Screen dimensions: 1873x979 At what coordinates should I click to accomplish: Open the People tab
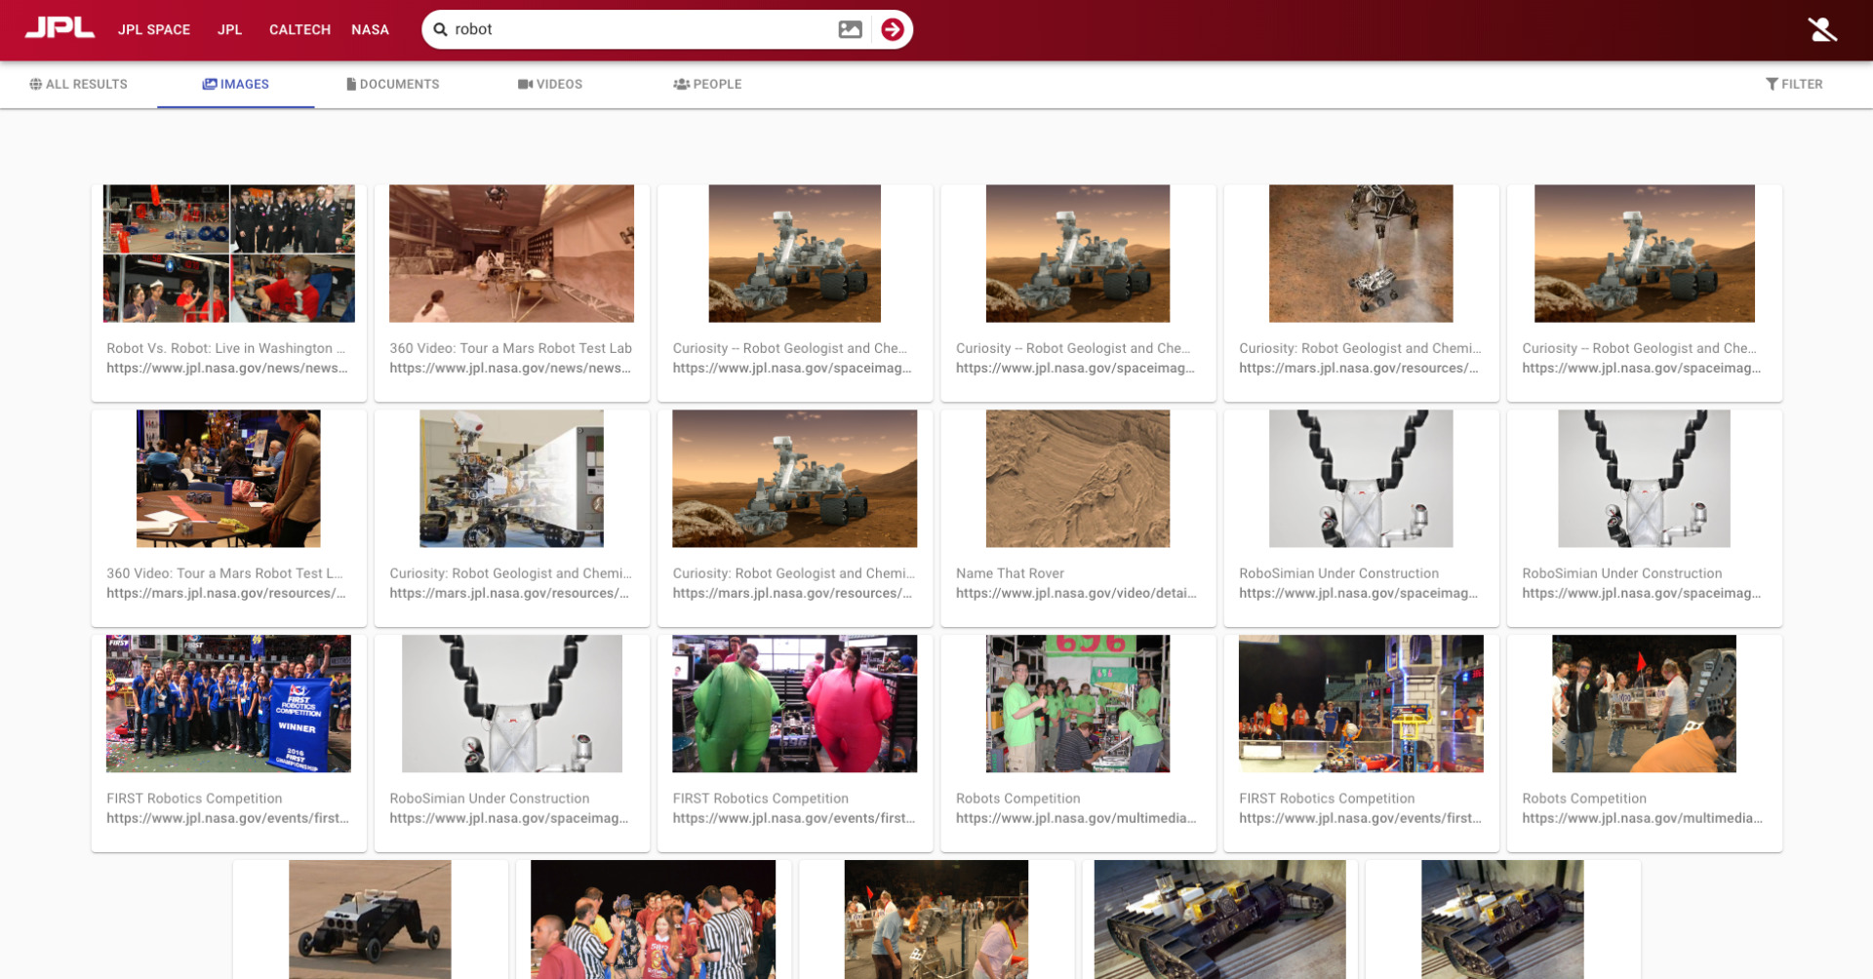click(707, 84)
